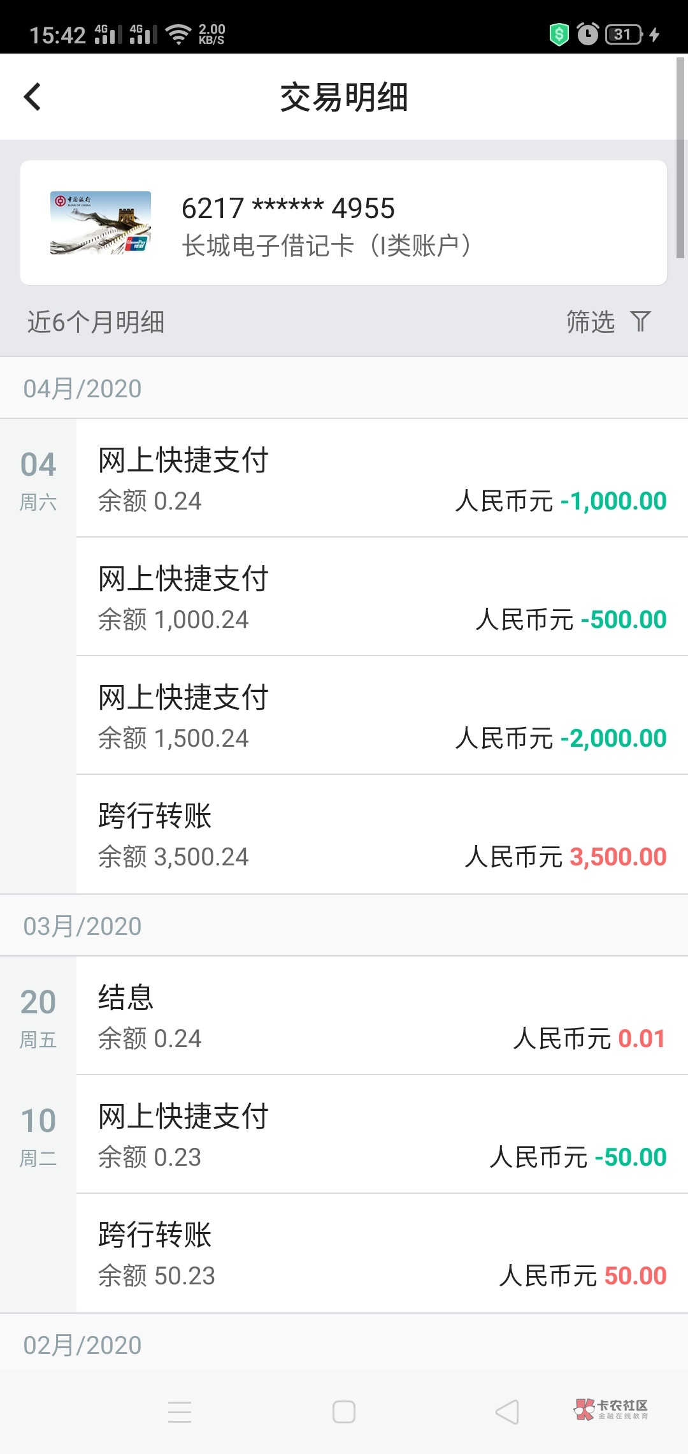This screenshot has height=1454, width=688.
Task: Tap the filter funnel icon
Action: (640, 321)
